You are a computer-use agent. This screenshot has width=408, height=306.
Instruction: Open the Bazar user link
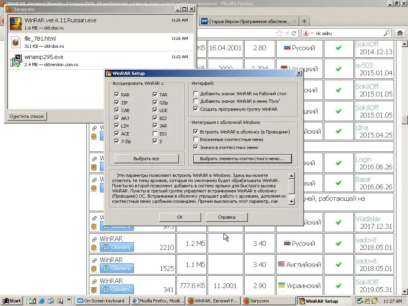coord(363,179)
